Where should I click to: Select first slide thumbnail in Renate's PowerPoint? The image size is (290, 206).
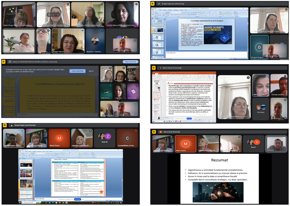pyautogui.click(x=26, y=164)
